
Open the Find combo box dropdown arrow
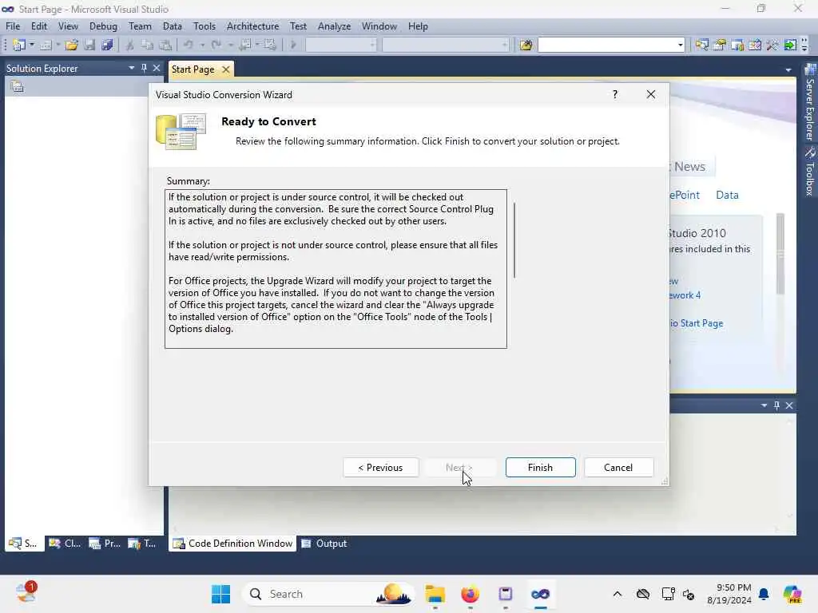click(x=680, y=45)
